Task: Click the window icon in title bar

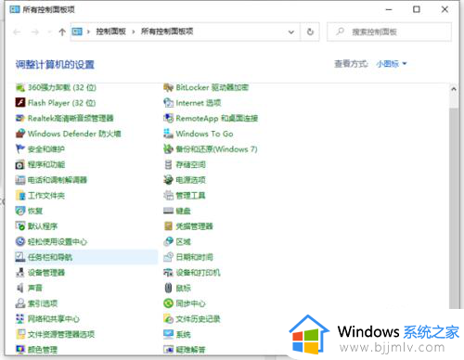Action: pyautogui.click(x=15, y=9)
